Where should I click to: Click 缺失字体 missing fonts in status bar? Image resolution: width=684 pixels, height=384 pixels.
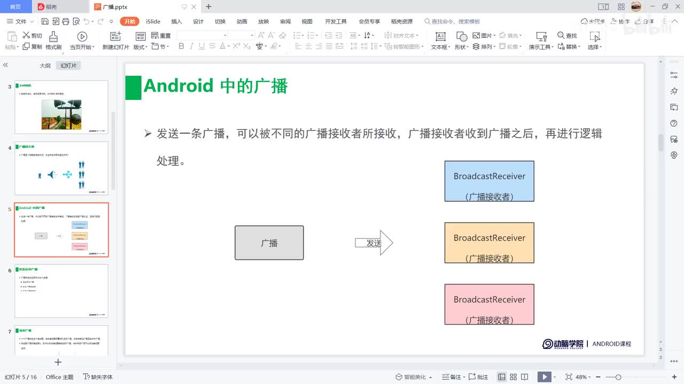click(98, 377)
